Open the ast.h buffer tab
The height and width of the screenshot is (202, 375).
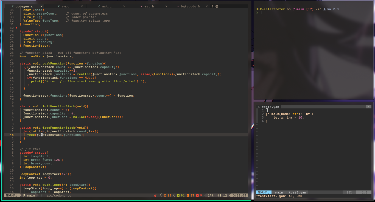149,6
